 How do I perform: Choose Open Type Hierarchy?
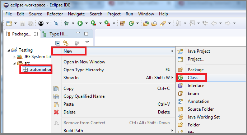[x=113, y=70]
